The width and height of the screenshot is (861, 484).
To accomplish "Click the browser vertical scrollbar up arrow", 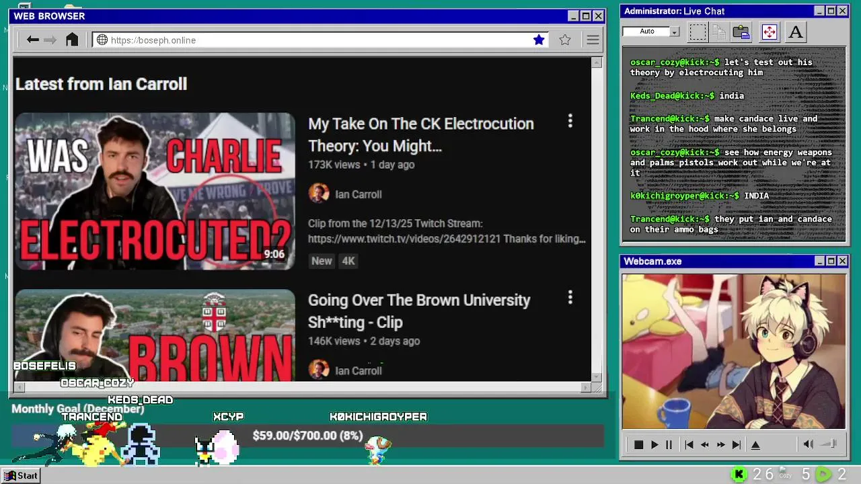I will (x=597, y=63).
